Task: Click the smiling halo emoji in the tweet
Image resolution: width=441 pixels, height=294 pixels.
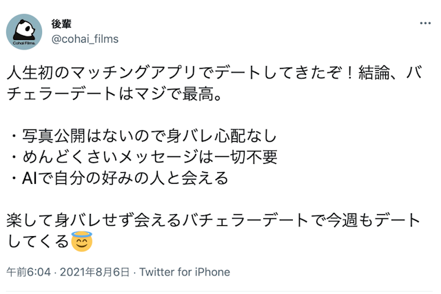Action: [82, 242]
